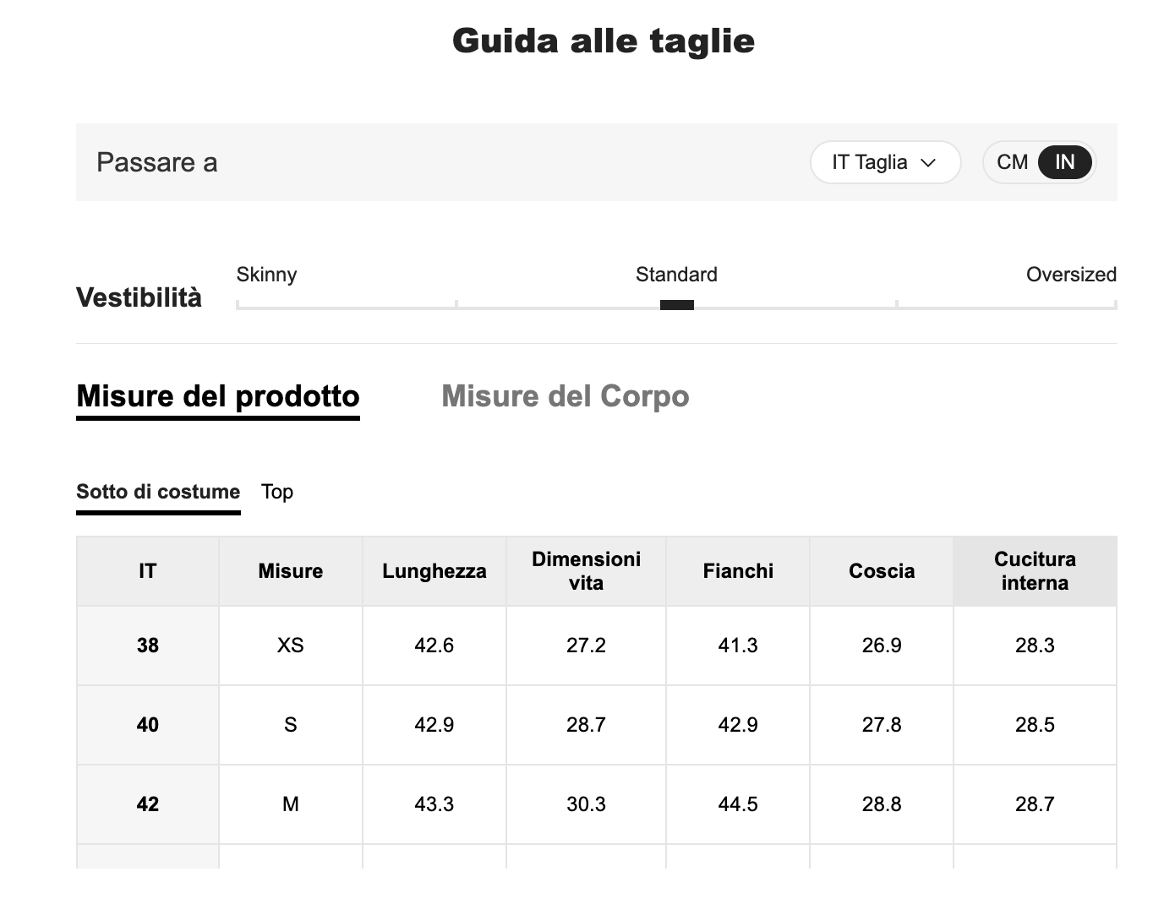Viewport: 1153px width, 899px height.
Task: Select the IN unit option
Action: [1064, 162]
